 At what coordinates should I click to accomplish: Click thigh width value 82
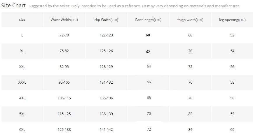click(x=190, y=114)
